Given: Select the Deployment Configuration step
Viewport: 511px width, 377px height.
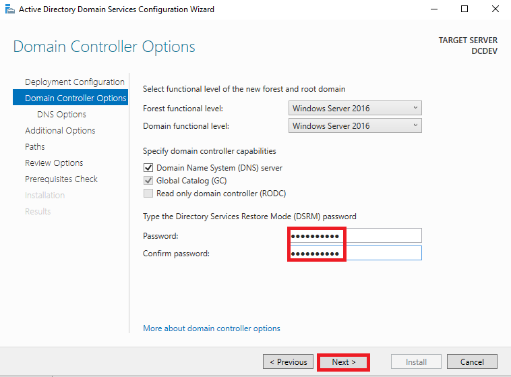Looking at the screenshot, I should pos(75,82).
